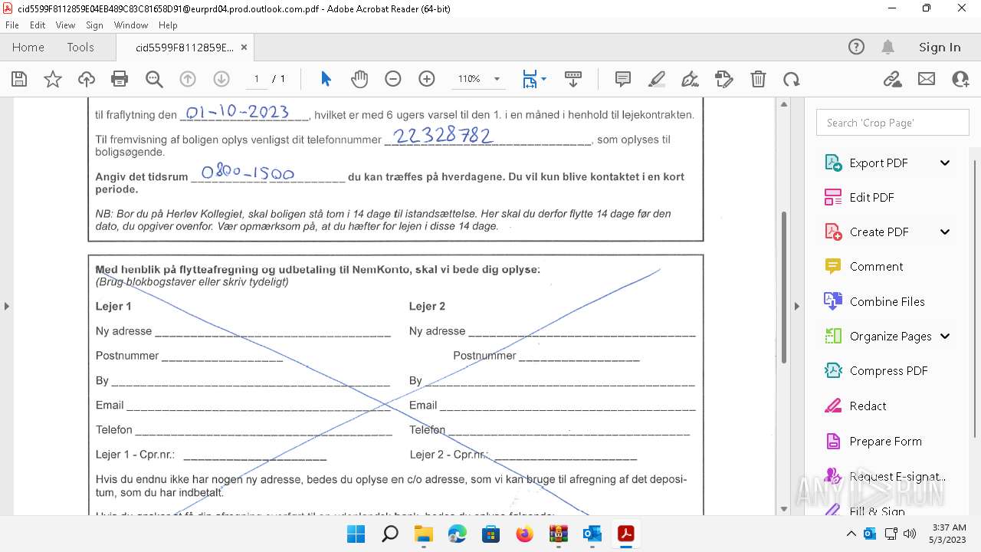Click the Sign In button

point(940,47)
